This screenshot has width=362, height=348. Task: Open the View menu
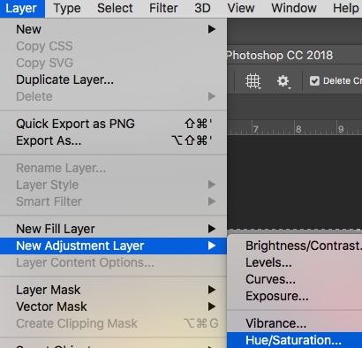(241, 8)
